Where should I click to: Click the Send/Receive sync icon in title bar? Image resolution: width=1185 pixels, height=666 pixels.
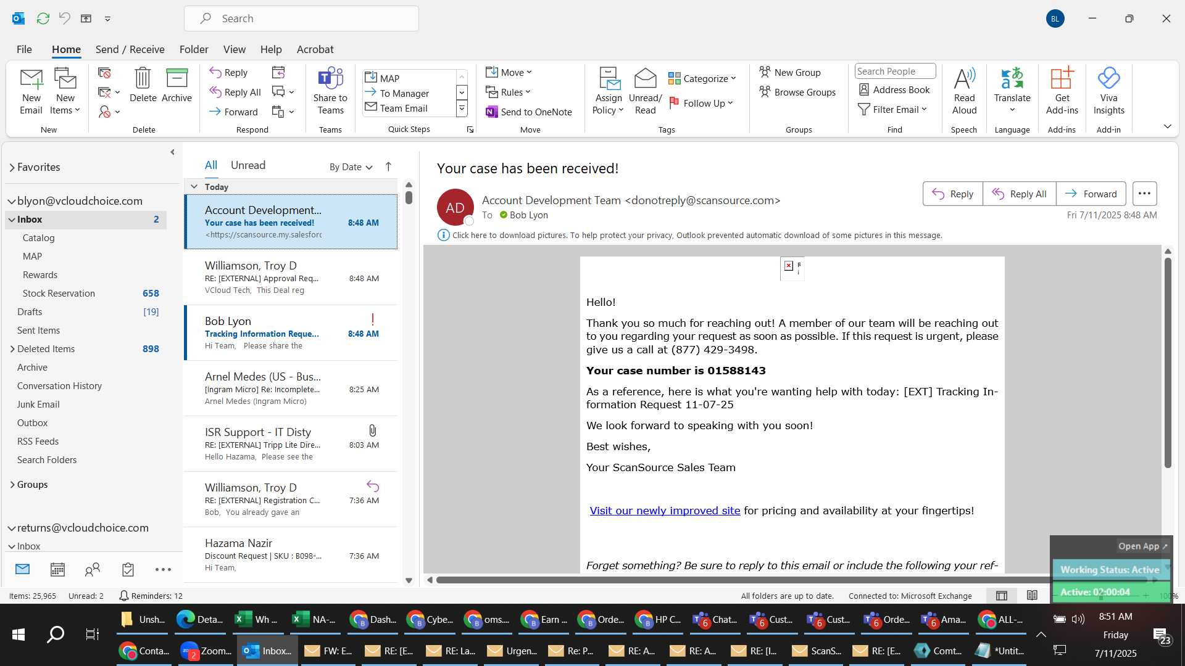click(43, 18)
